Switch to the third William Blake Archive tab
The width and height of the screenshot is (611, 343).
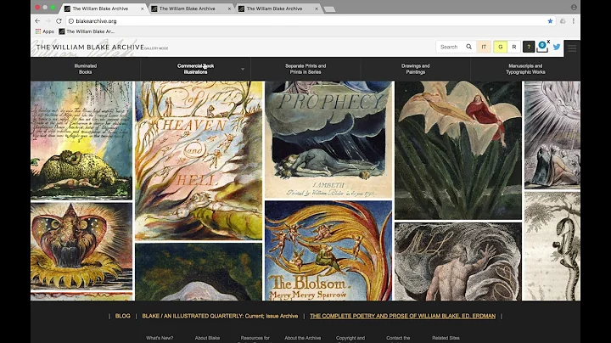coord(274,8)
